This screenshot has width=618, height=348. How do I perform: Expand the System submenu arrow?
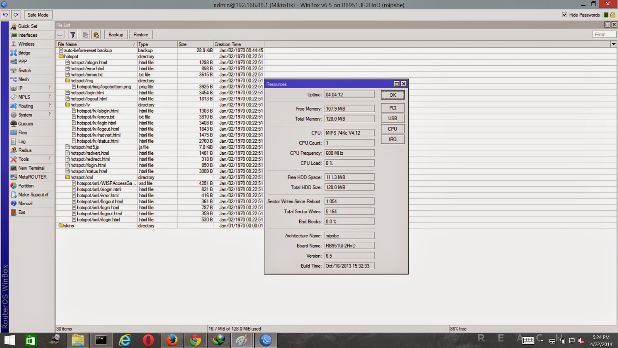coord(50,114)
